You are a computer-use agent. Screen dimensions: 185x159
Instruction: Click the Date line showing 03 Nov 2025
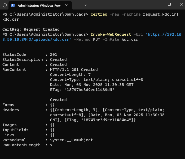point(92,85)
